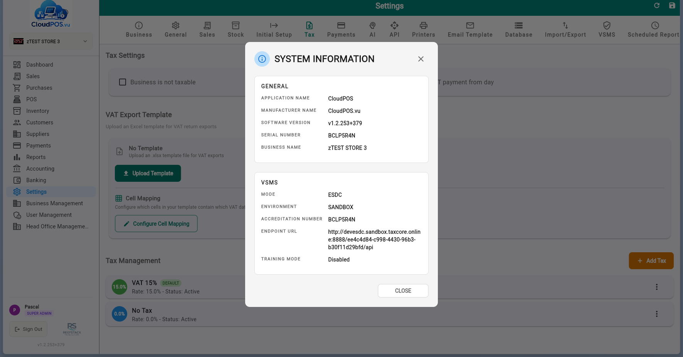Click the Cell Mapping grid icon

point(119,198)
